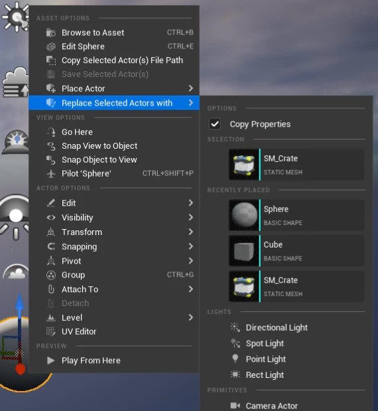The width and height of the screenshot is (378, 411).
Task: Select the sky light dome gizmo in viewport
Action: tap(15, 141)
